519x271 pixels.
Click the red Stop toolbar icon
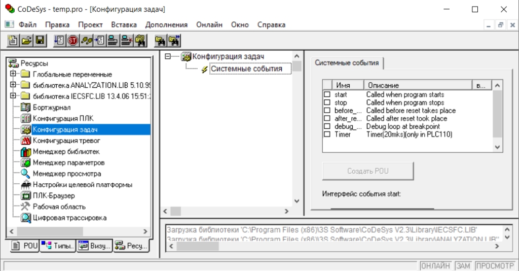pos(73,41)
